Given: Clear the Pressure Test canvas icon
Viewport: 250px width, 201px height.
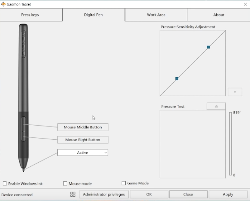Looking at the screenshot, I should coord(216,106).
